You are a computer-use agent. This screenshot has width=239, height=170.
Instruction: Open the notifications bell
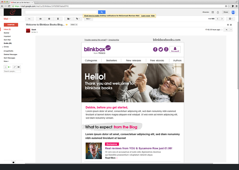tap(218, 12)
